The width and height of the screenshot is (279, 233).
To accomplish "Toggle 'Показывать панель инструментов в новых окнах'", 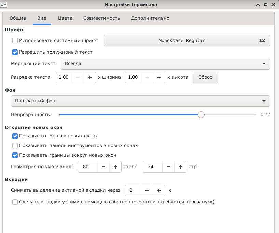I will tap(15, 146).
